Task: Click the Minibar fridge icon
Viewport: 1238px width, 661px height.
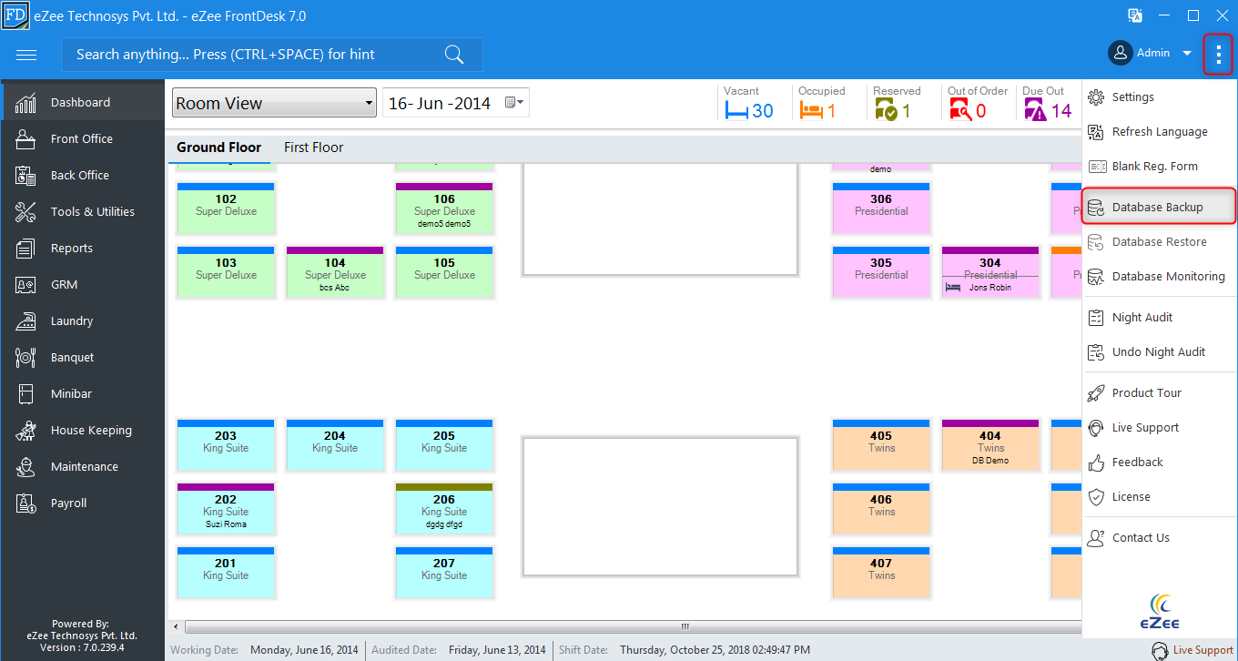Action: point(25,393)
